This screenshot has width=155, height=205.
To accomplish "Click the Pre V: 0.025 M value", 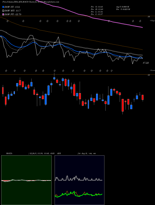I will click(123, 9).
